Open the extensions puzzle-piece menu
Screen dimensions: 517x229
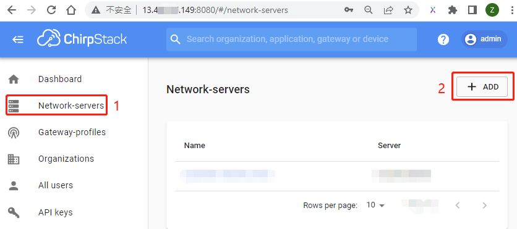click(453, 10)
